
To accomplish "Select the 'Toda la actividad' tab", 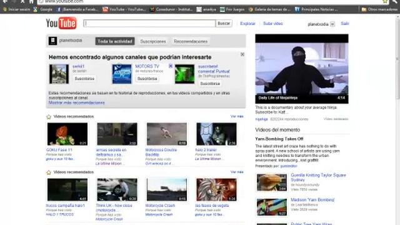I will click(115, 41).
